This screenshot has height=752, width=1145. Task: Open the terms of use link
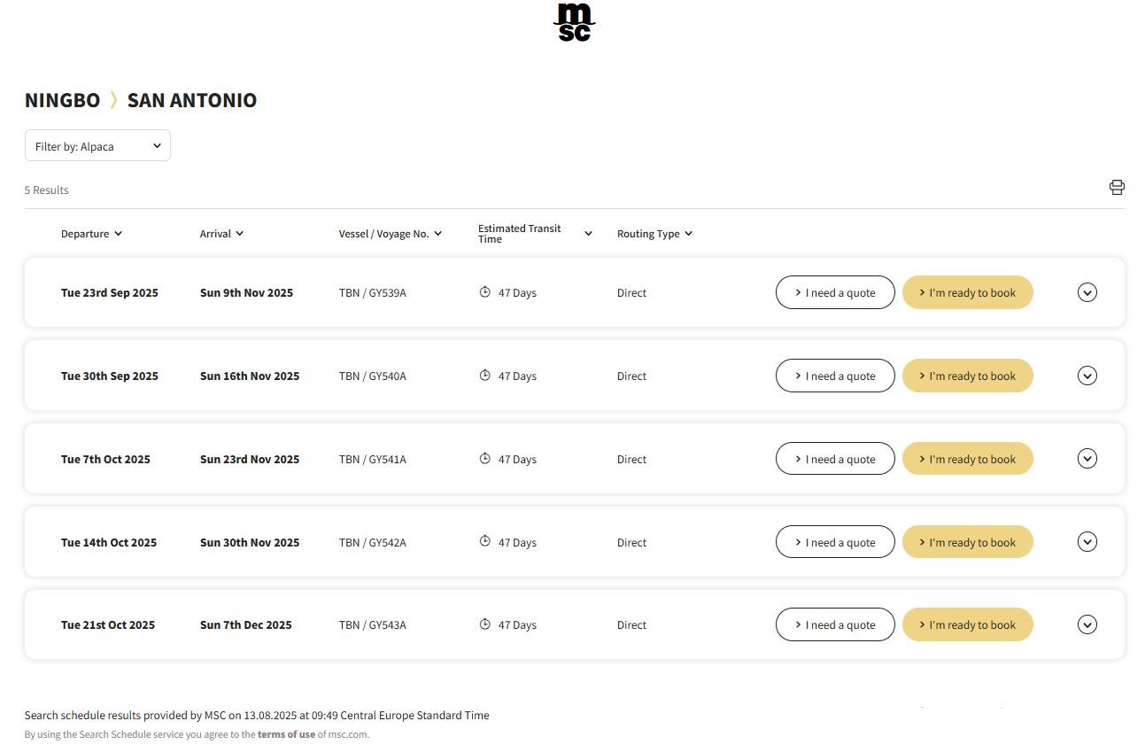(286, 734)
